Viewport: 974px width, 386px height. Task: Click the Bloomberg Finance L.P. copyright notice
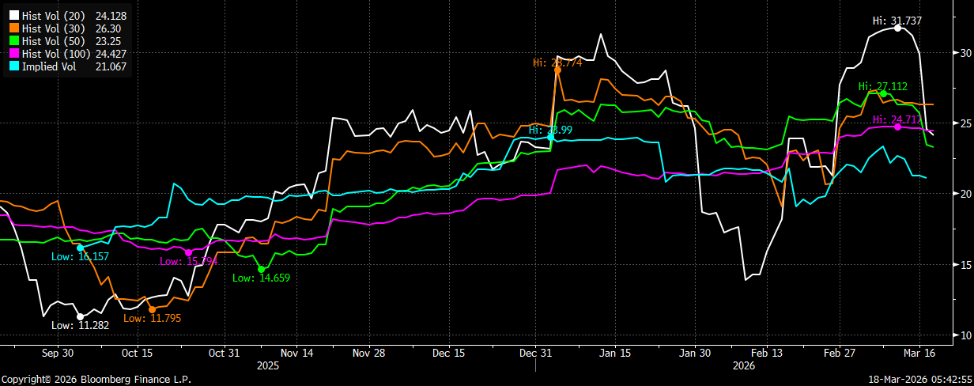coord(96,380)
